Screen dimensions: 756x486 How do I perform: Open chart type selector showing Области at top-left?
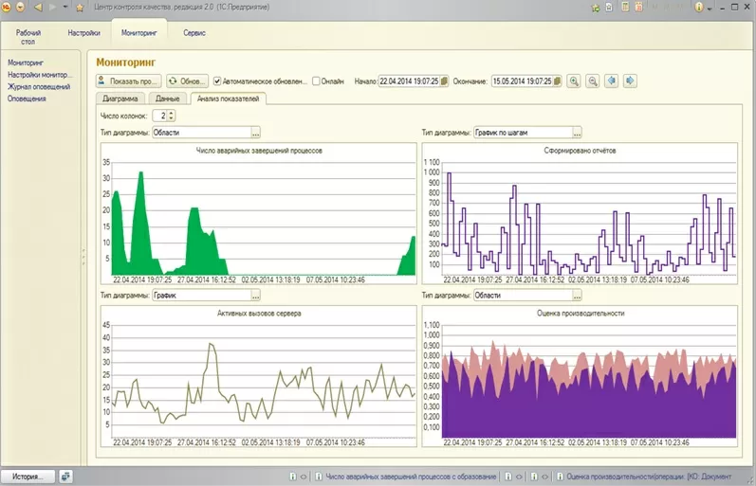(255, 133)
